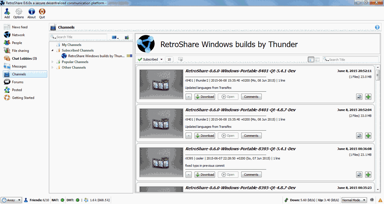
Task: Click the posts Search Title field
Action: point(351,59)
